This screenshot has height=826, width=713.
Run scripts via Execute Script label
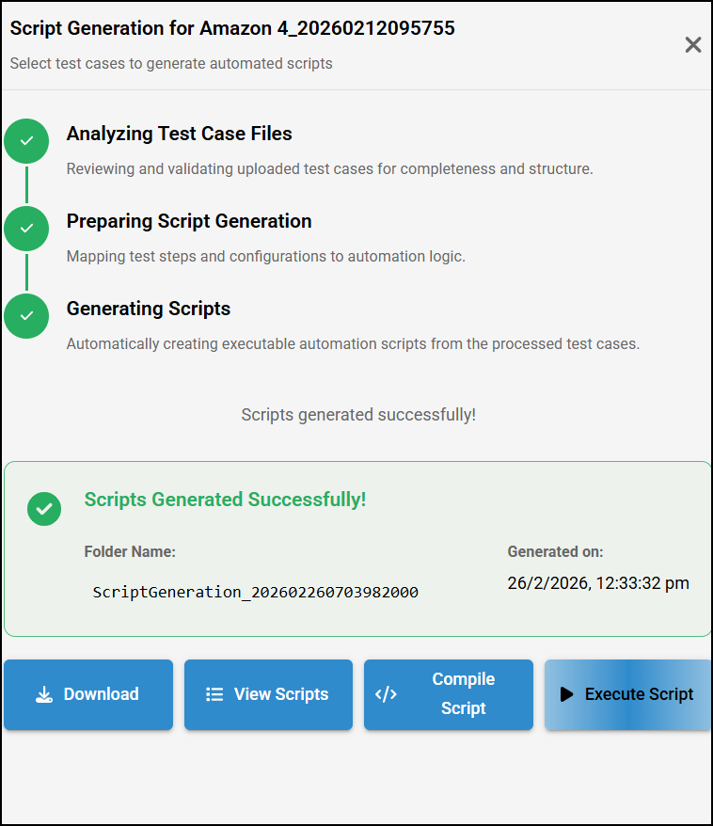(x=639, y=694)
